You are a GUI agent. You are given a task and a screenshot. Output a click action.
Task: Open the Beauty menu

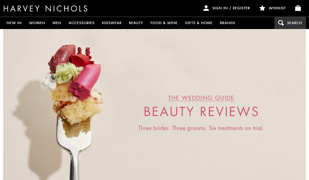tap(136, 23)
